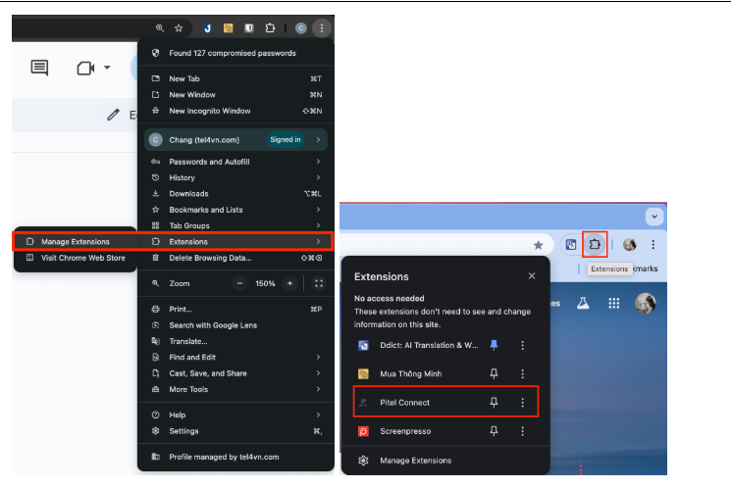
Task: Open more options for Ddict extension
Action: (523, 345)
